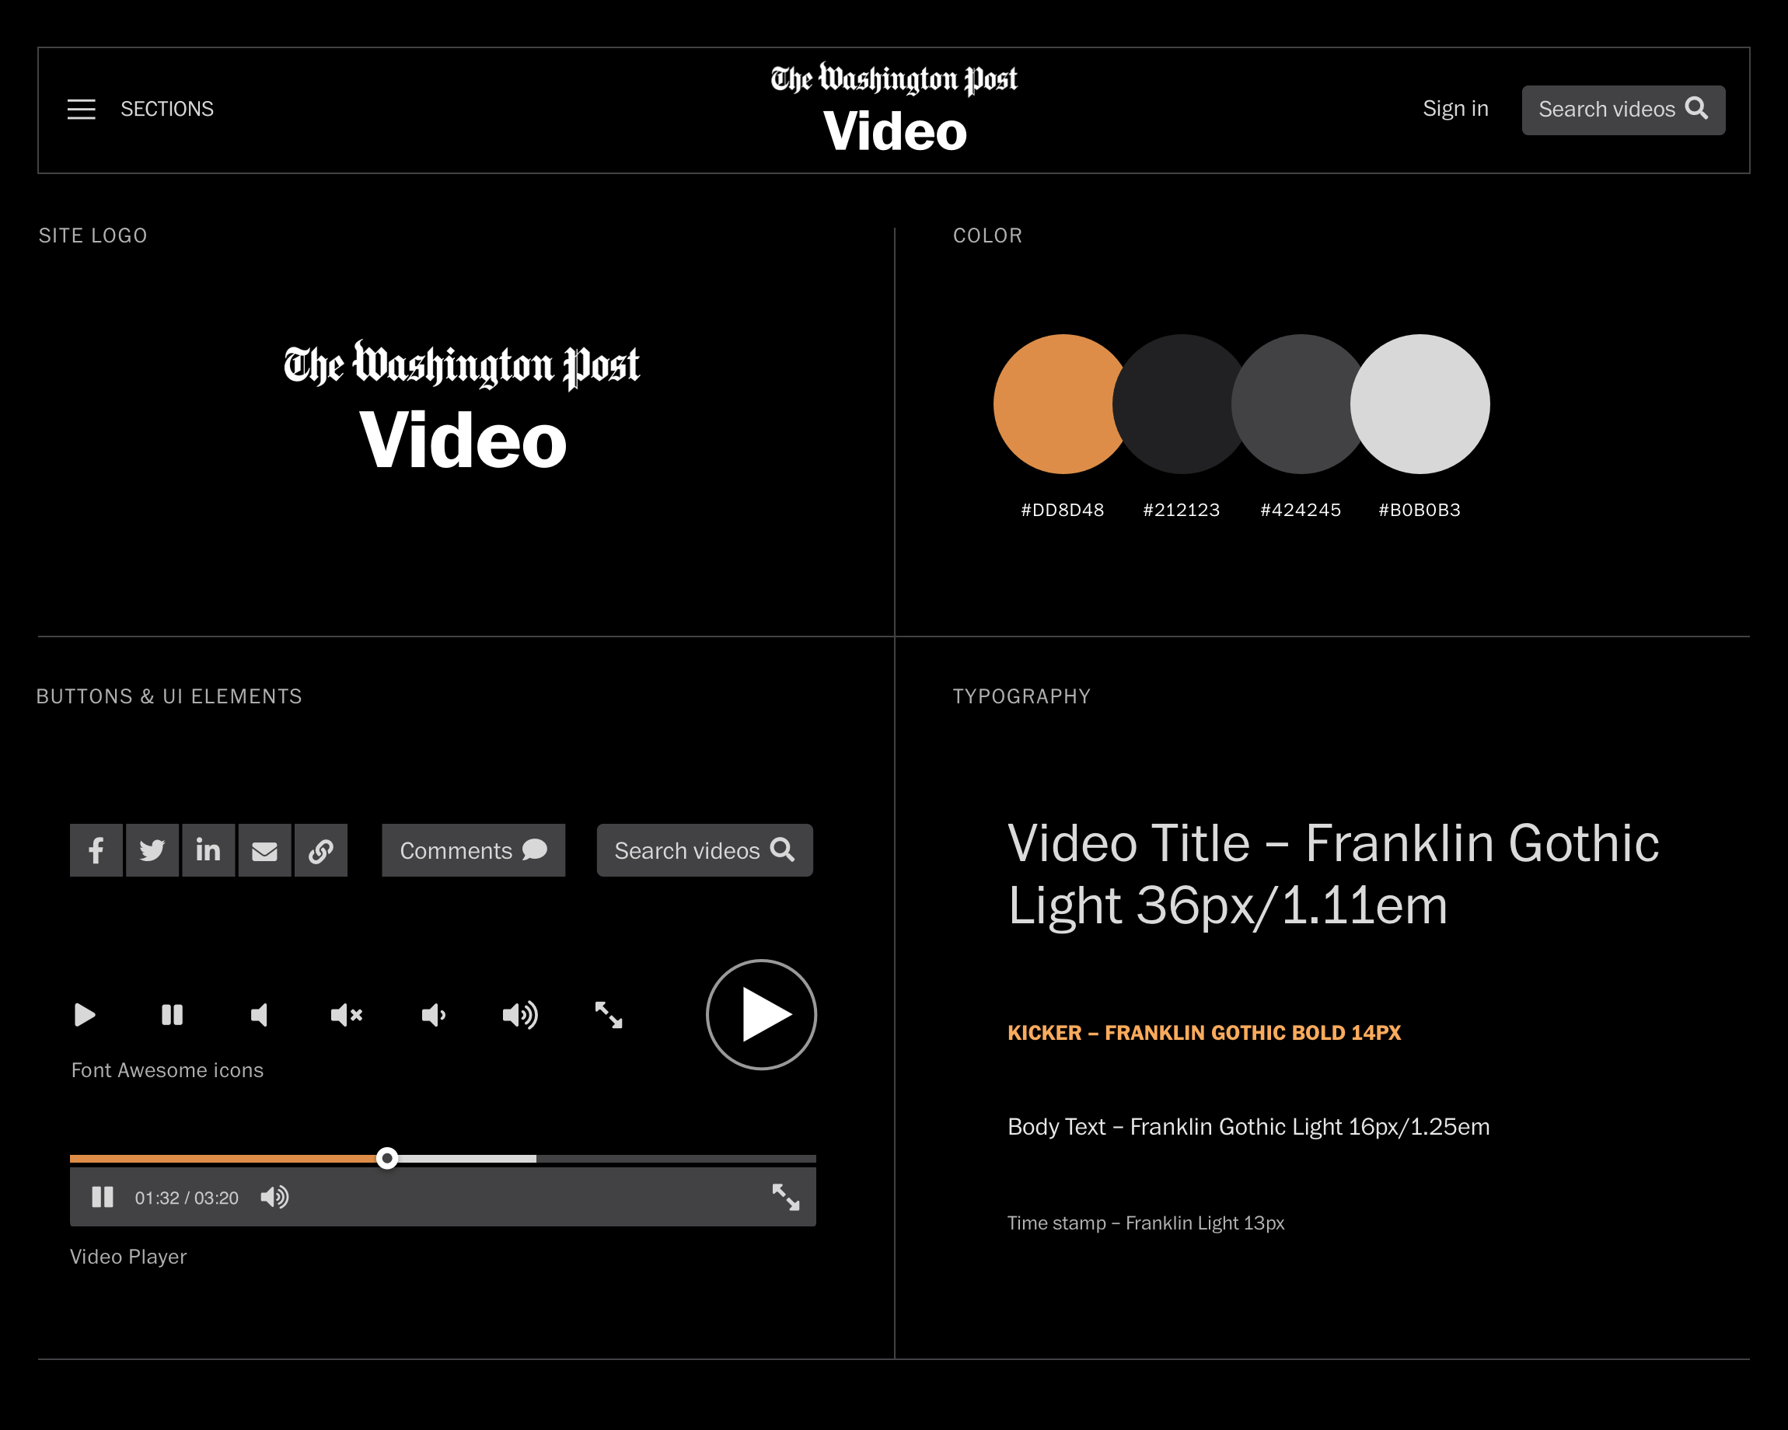Click the Sign in link
Screen dimensions: 1788x1430
click(x=1455, y=110)
